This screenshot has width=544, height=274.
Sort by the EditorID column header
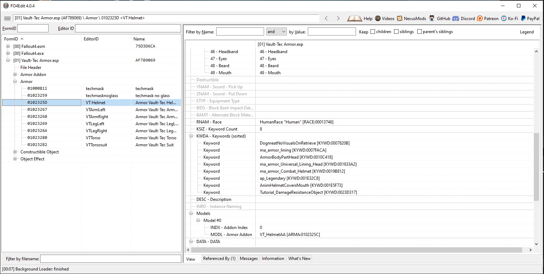[x=106, y=39]
